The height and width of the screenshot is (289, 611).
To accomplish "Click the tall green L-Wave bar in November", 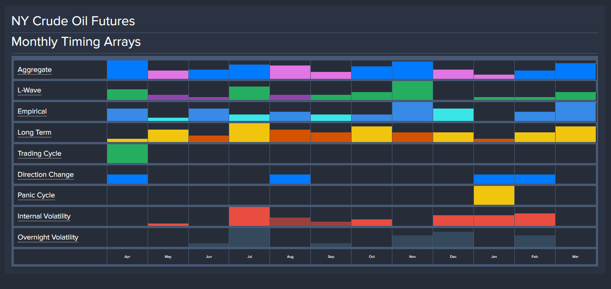I will click(x=413, y=91).
